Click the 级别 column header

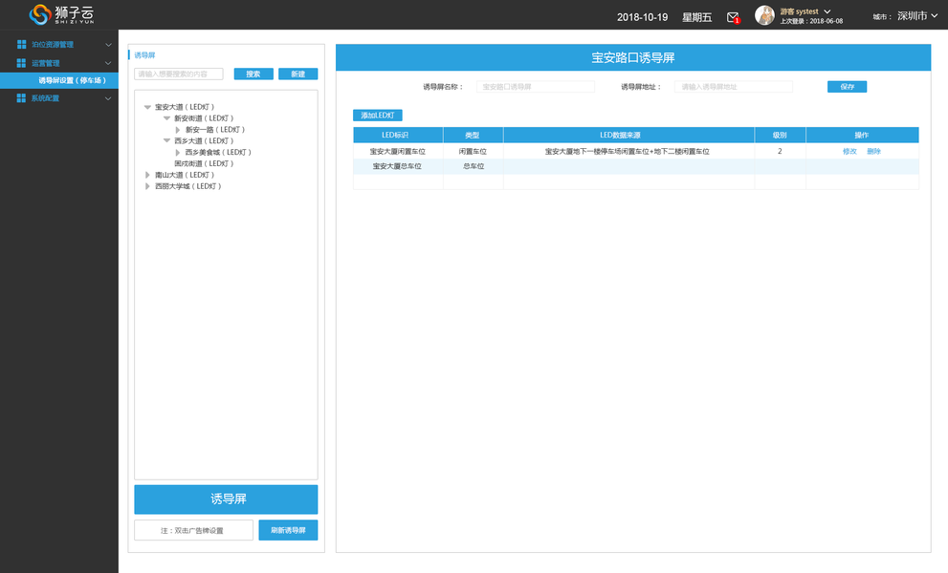780,135
